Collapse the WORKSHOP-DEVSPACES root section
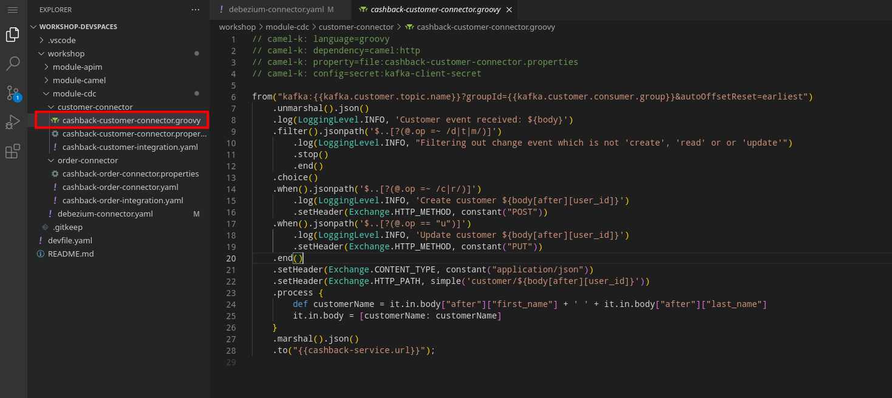892x398 pixels. coord(78,27)
